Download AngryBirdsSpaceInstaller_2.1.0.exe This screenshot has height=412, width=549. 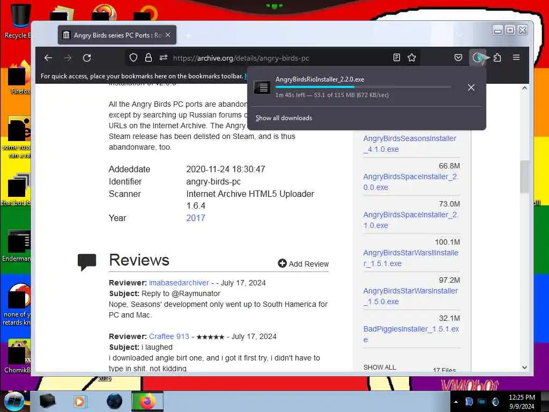[x=411, y=220]
